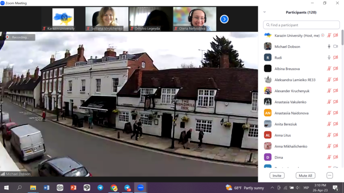Screen dimensions: 344x193
Task: Click Anita Bereziuk's camera-off icon
Action: pyautogui.click(x=336, y=124)
